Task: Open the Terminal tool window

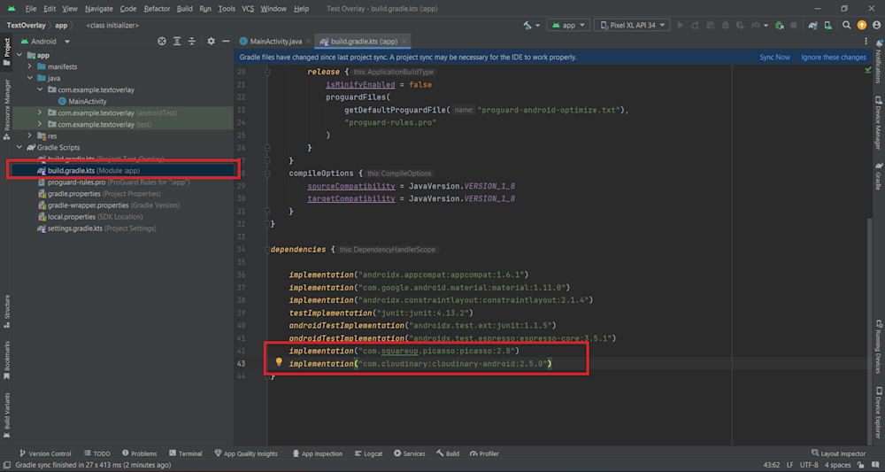Action: [185, 453]
